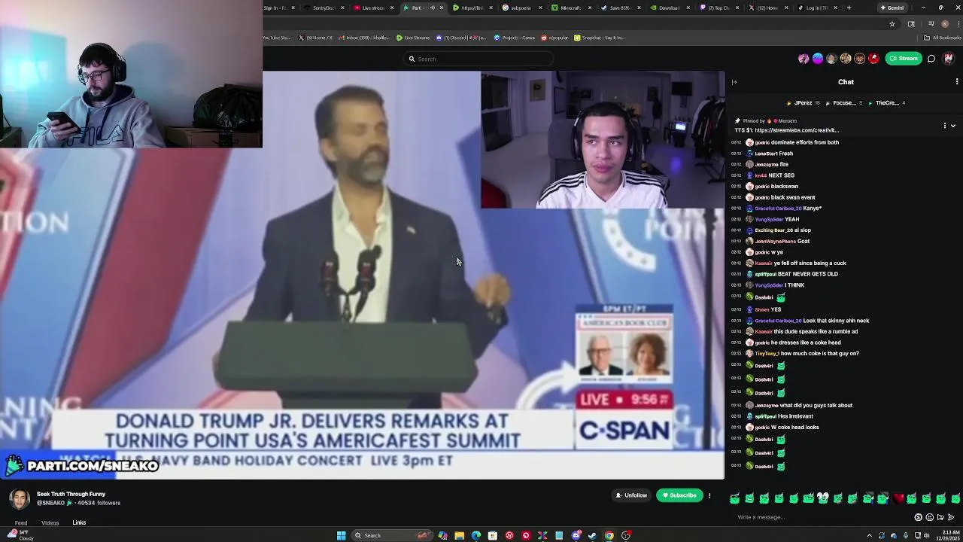Switch to the Save 85% browser tab
This screenshot has height=542, width=963.
coord(619,8)
